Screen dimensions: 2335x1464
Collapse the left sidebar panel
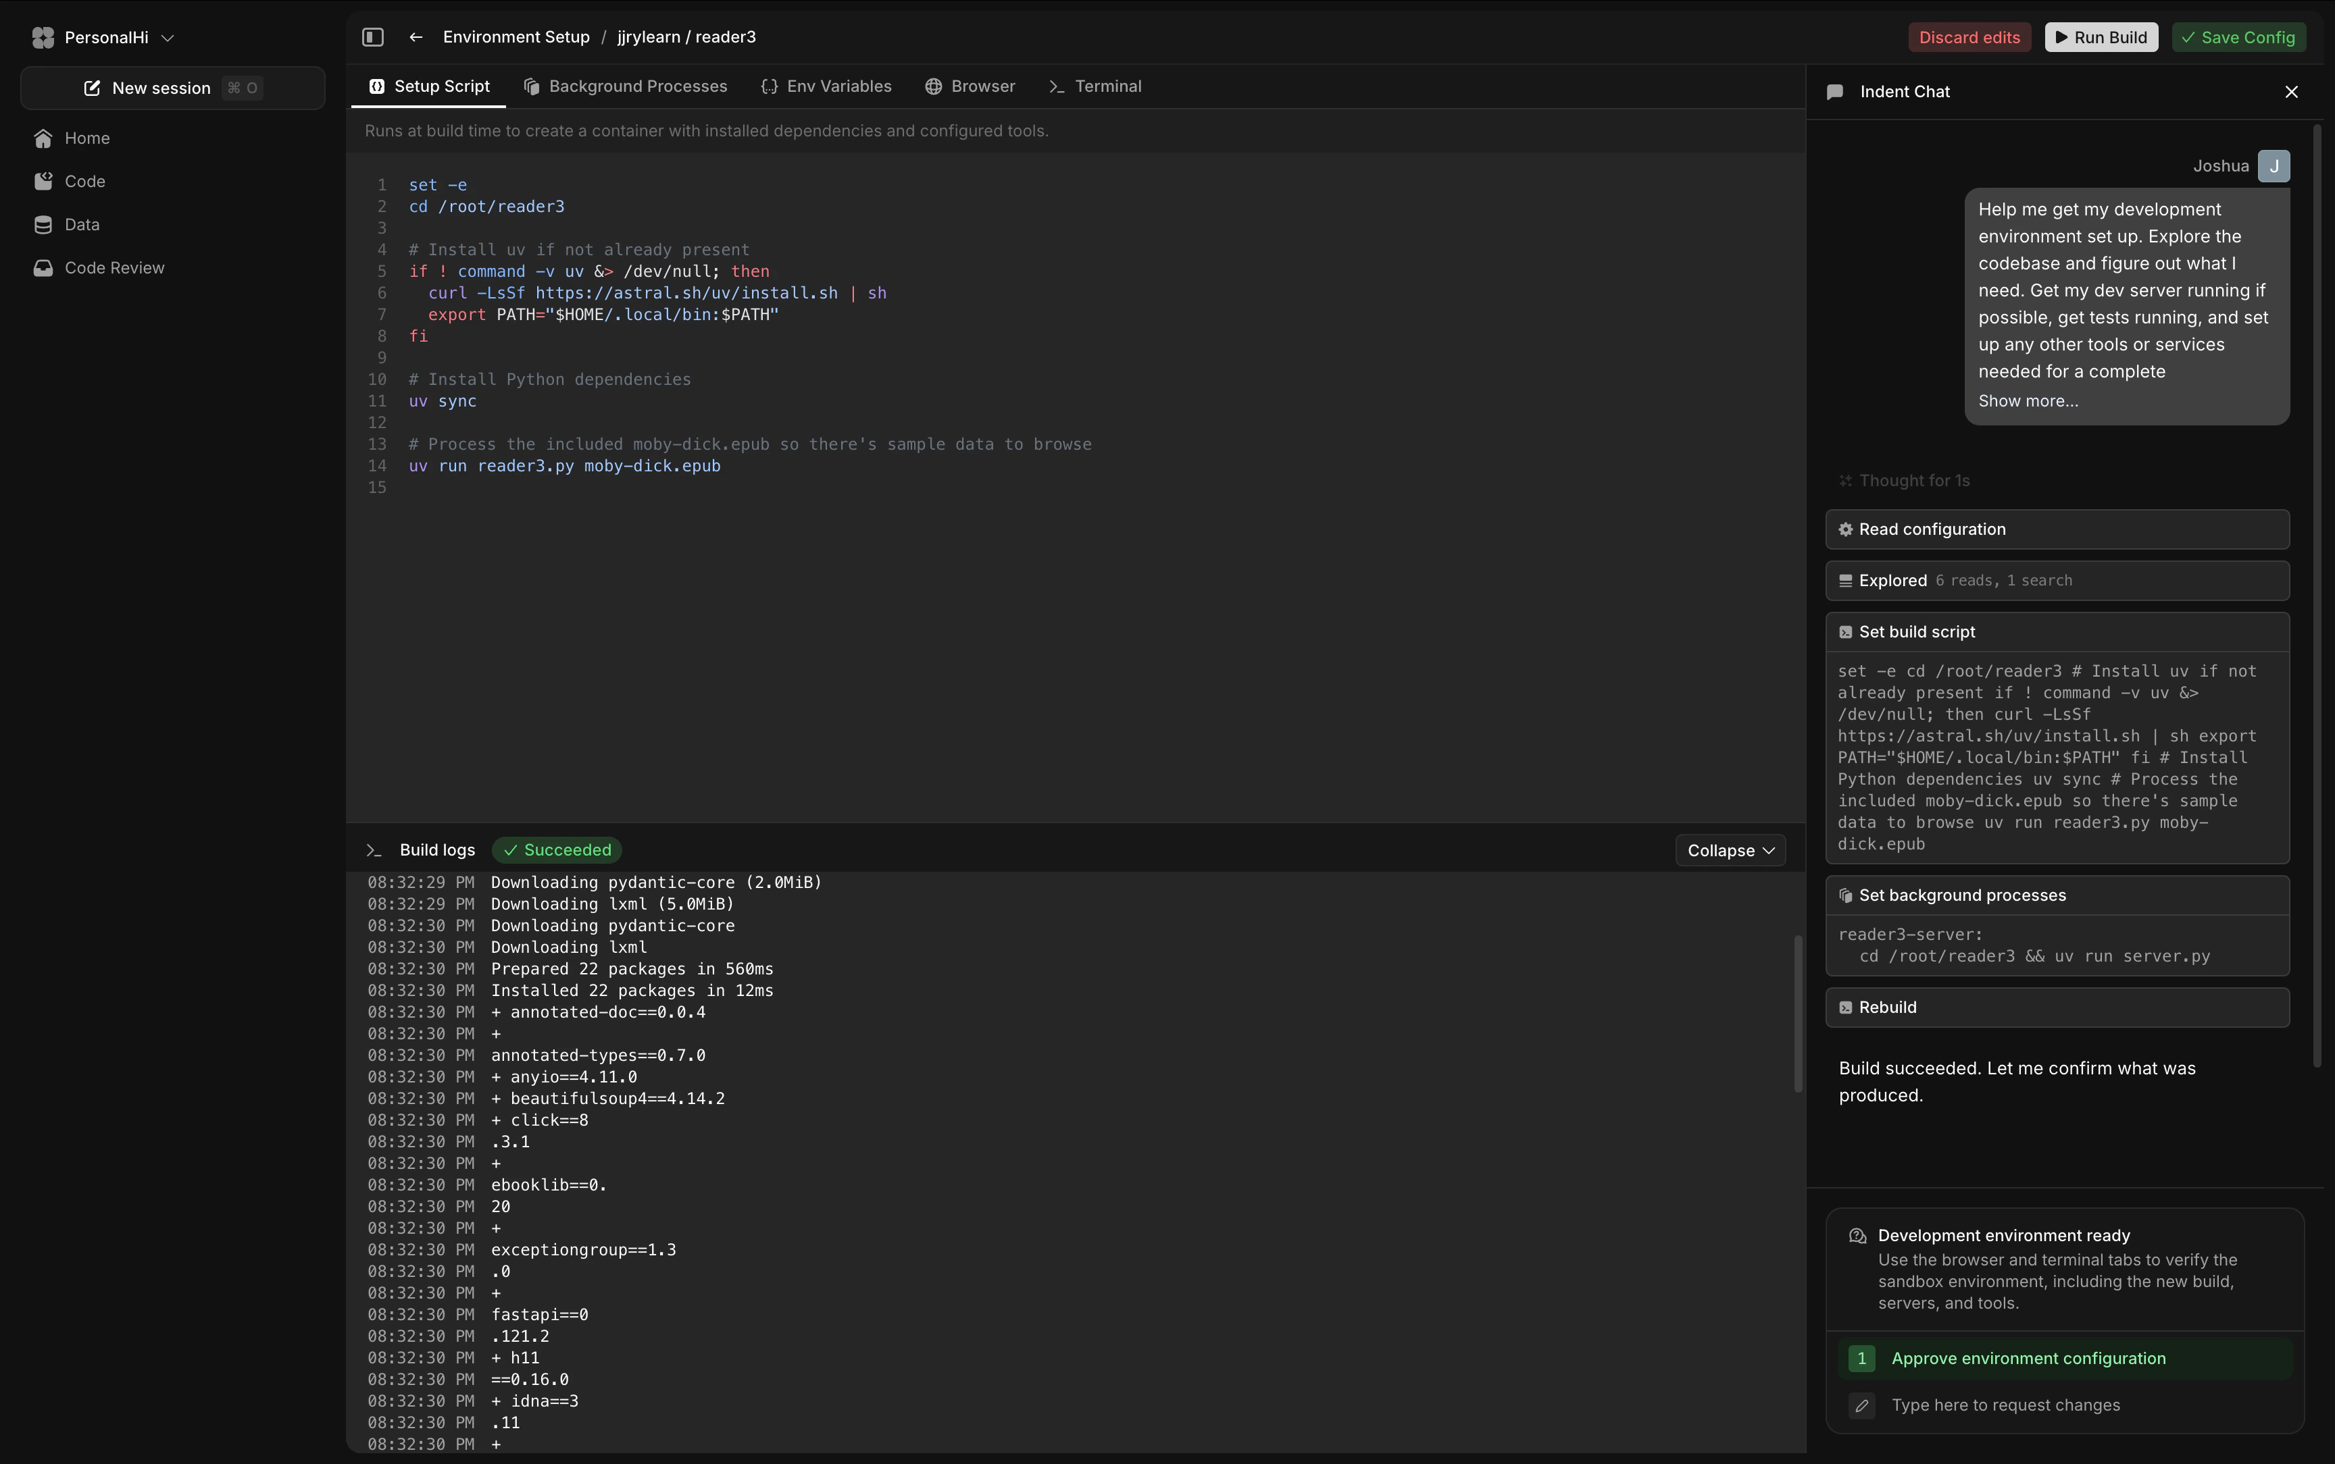point(373,36)
